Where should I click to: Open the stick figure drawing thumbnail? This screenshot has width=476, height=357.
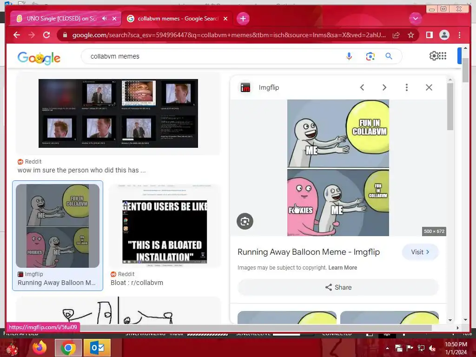[x=118, y=310]
